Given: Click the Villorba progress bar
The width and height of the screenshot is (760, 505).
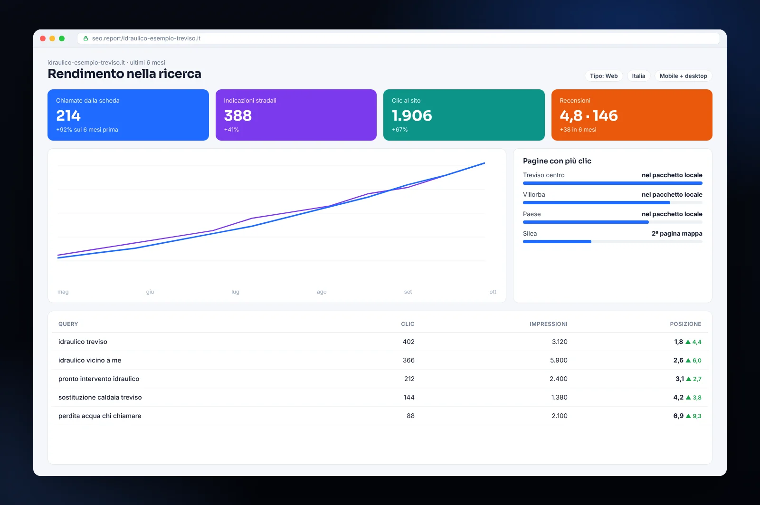Looking at the screenshot, I should 613,202.
